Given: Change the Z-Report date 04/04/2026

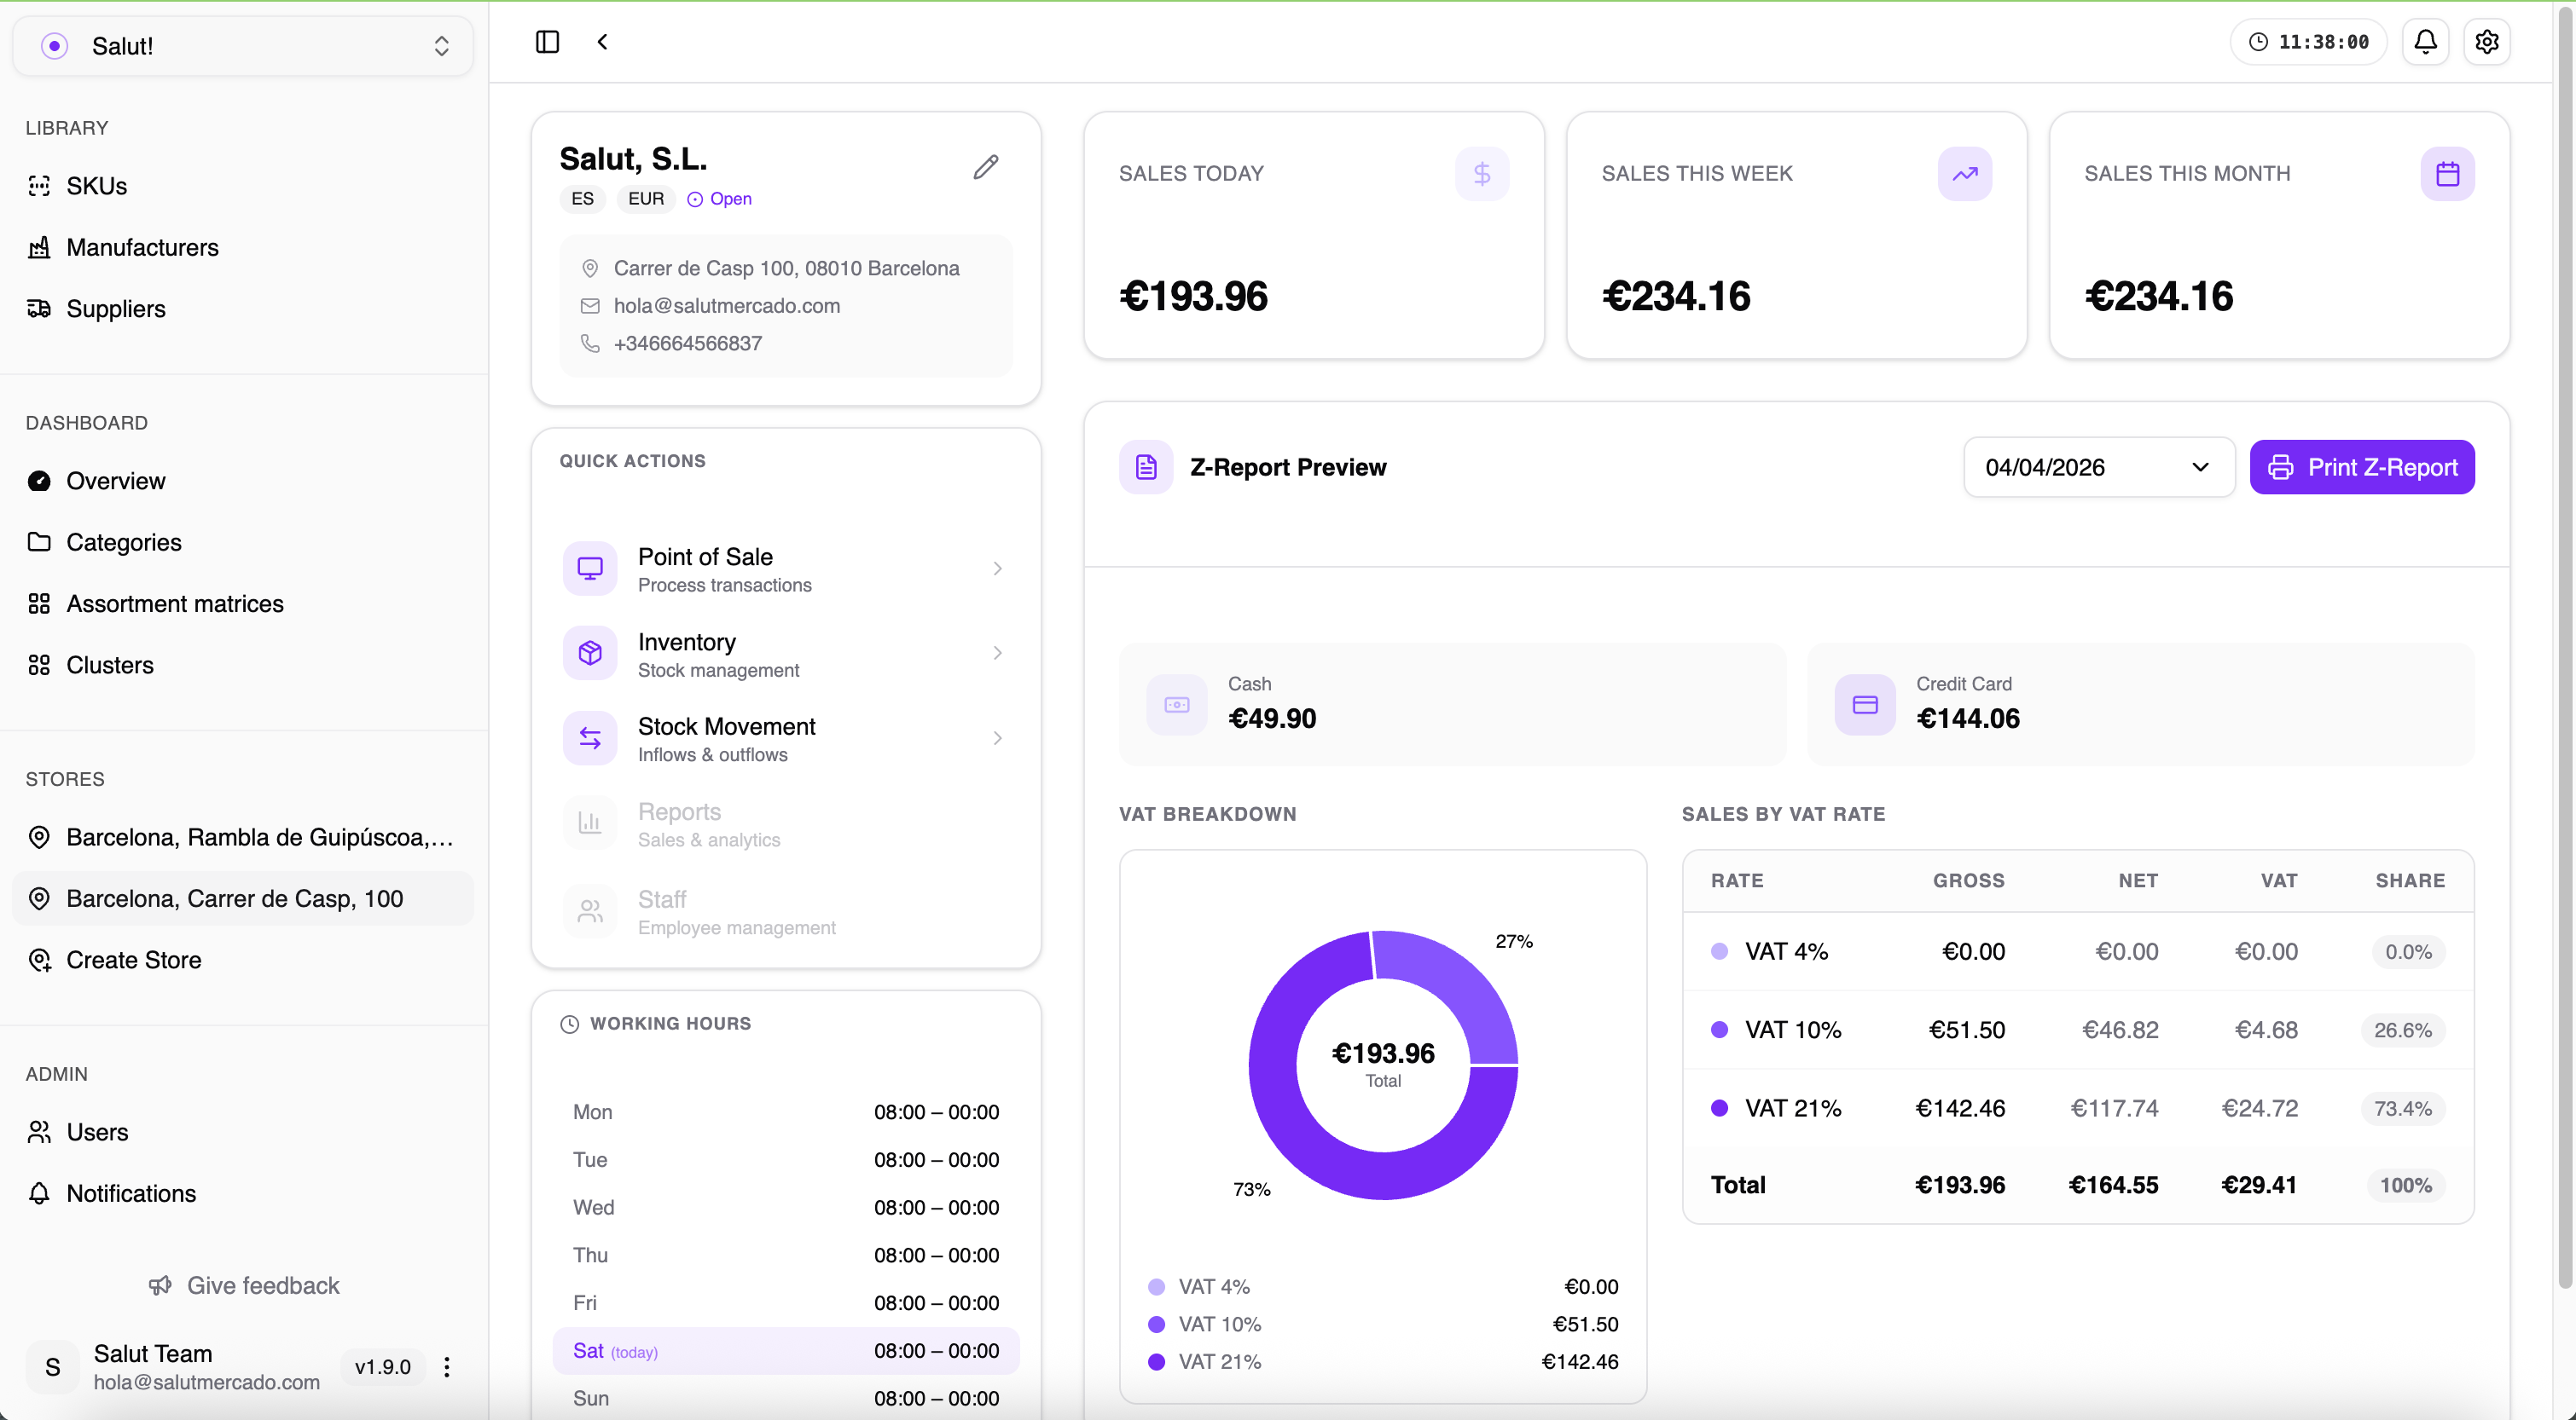Looking at the screenshot, I should pos(2098,467).
